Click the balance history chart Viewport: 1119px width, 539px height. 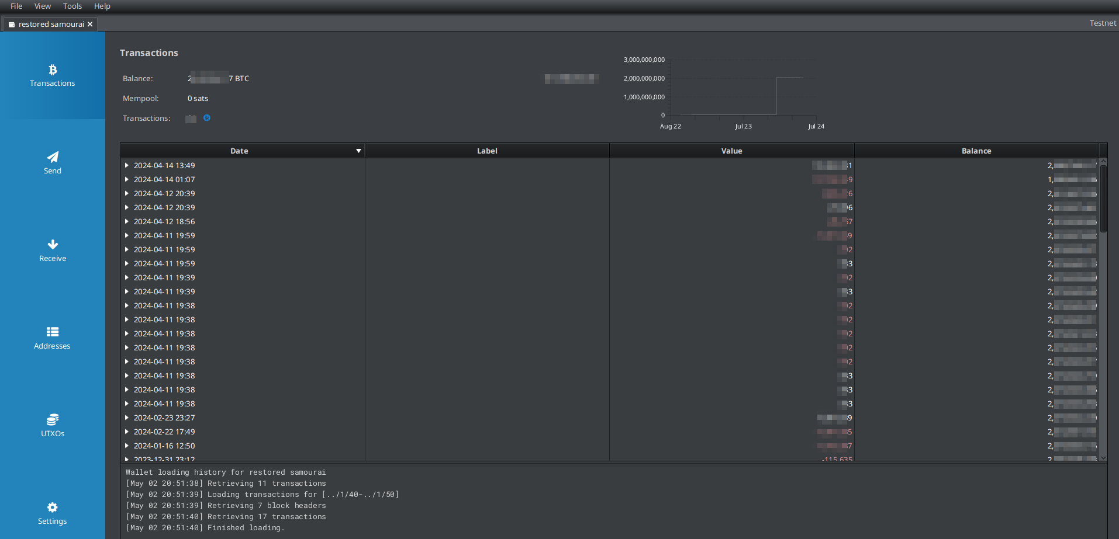[725, 92]
